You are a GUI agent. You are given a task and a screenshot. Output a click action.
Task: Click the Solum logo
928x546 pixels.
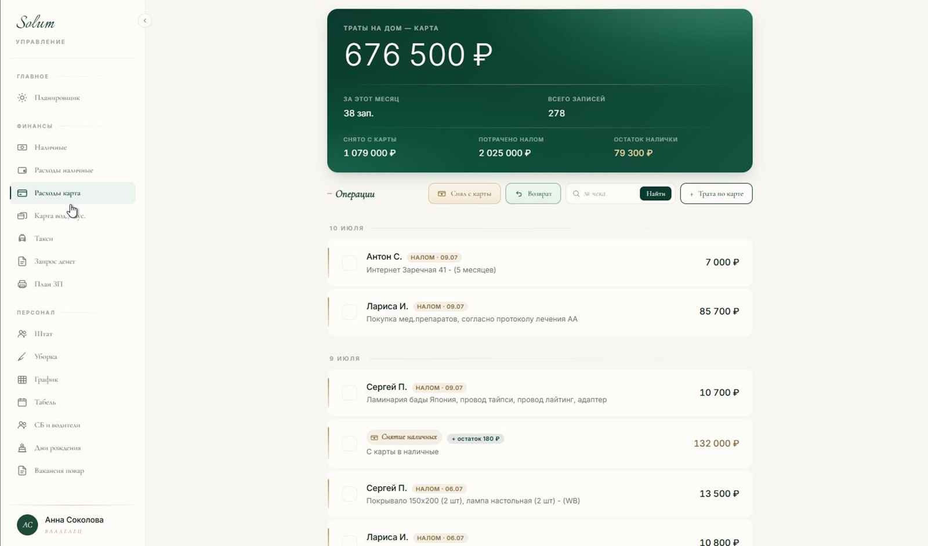click(x=36, y=22)
